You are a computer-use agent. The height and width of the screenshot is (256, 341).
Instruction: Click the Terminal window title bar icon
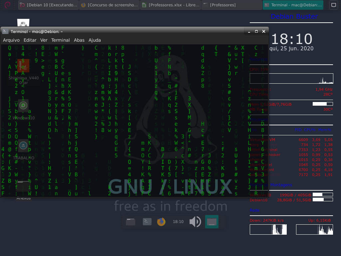tap(5, 31)
